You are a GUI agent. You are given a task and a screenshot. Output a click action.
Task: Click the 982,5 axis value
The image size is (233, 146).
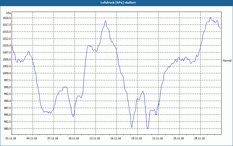(7, 122)
